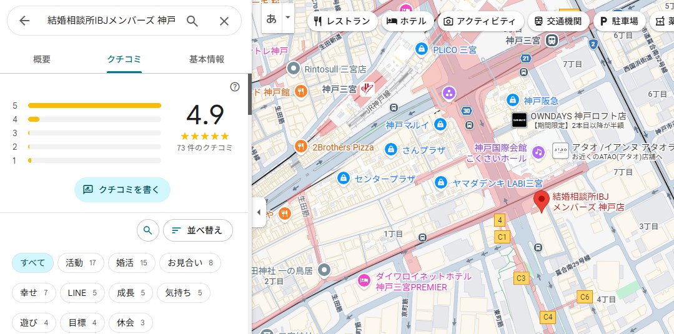The image size is (674, 334).
Task: Search within reviews using magnifier button
Action: [x=147, y=230]
